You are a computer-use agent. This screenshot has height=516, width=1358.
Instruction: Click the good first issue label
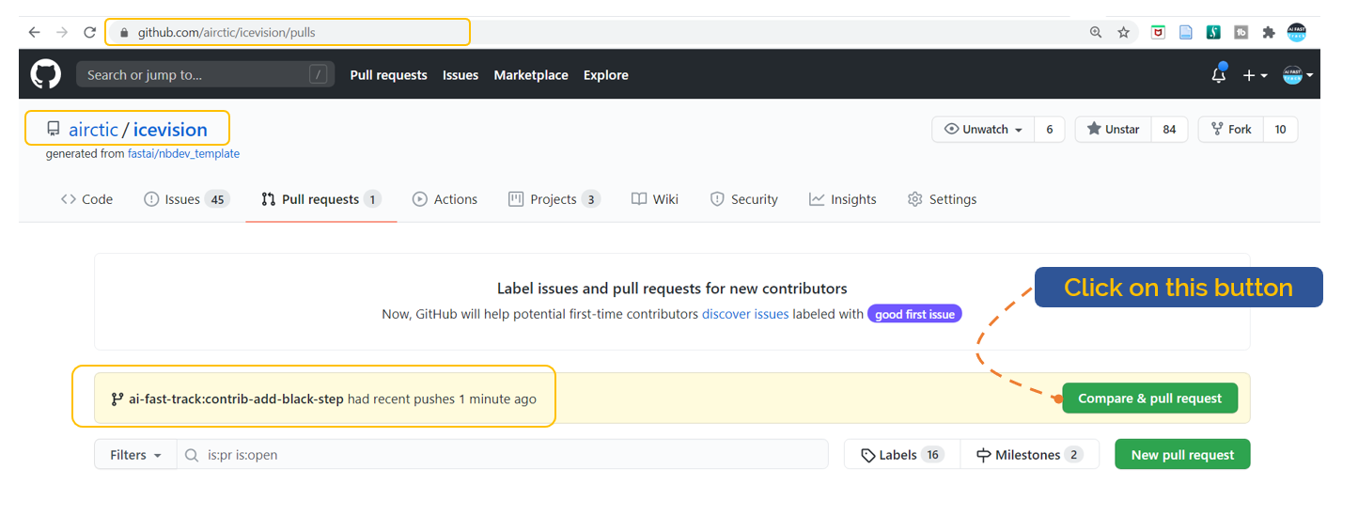[914, 314]
